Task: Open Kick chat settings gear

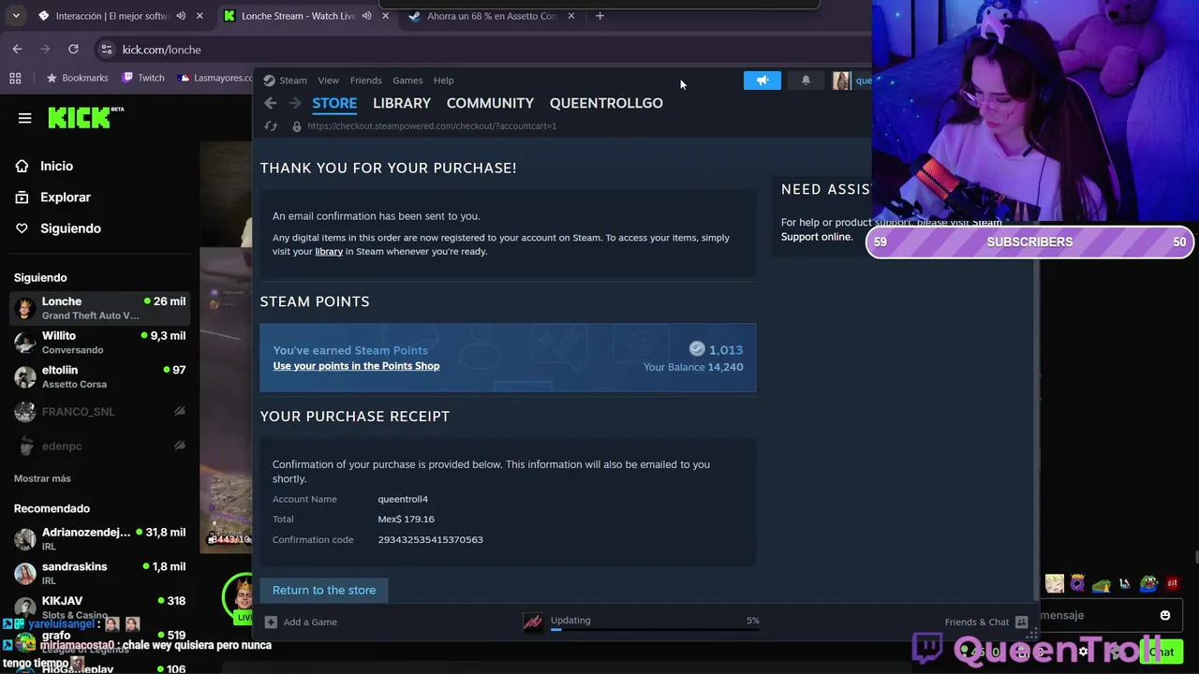Action: [x=1084, y=652]
